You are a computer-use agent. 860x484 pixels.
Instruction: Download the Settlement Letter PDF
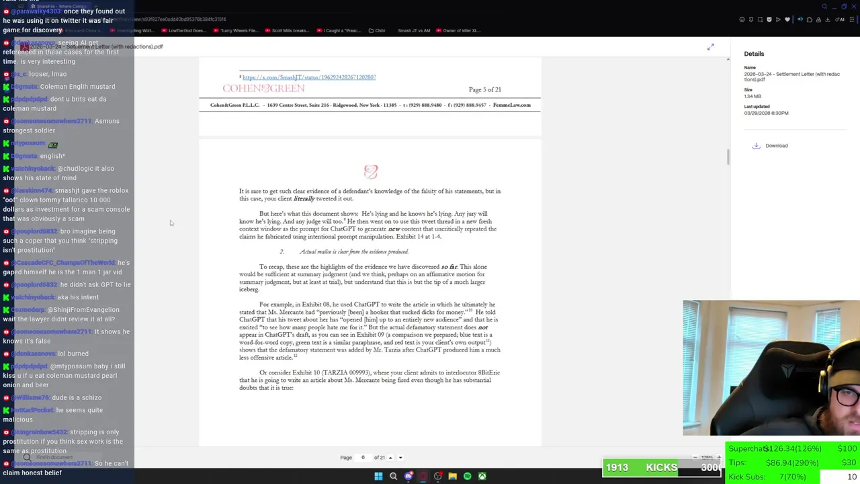[770, 146]
